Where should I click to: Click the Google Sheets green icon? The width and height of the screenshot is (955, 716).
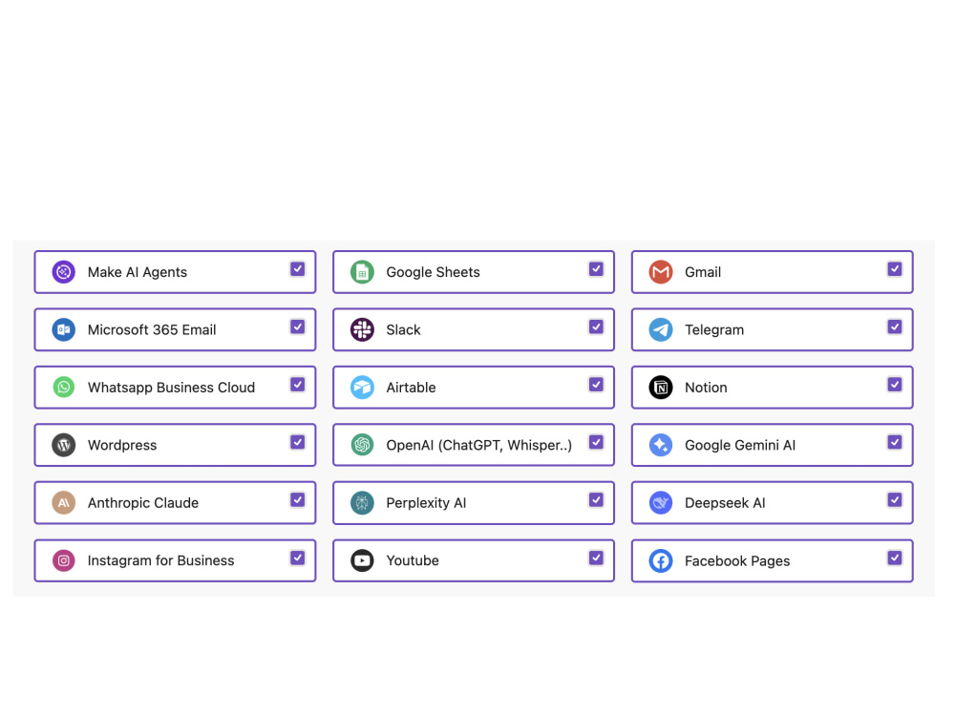coord(362,271)
